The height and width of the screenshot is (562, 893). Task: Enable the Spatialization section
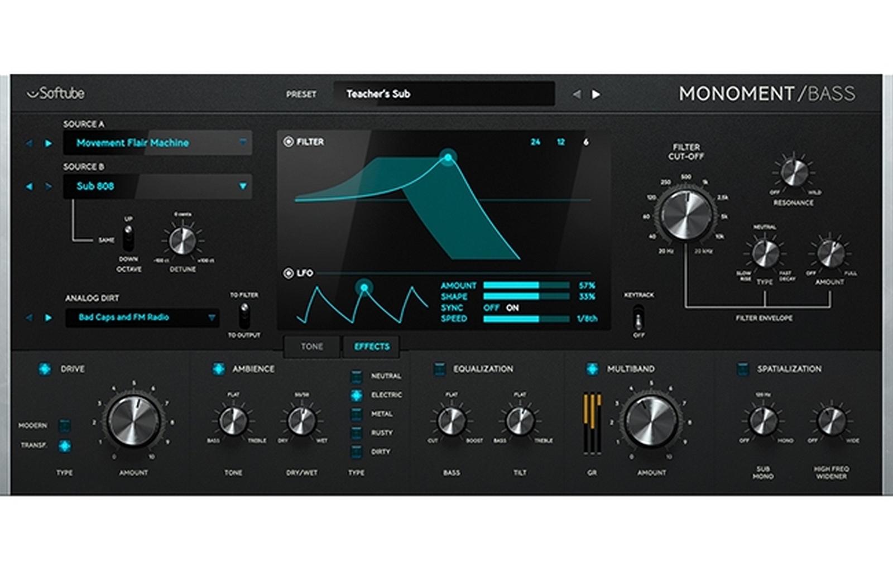742,369
